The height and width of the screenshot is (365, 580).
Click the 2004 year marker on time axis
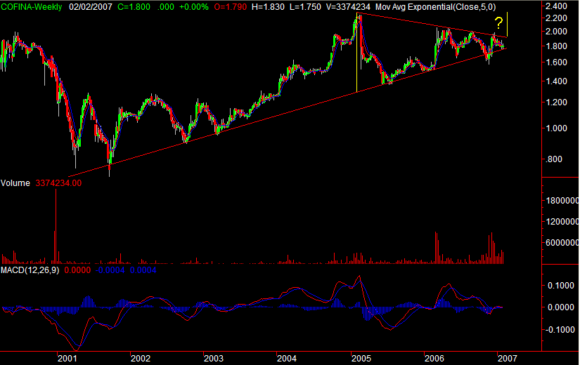(x=287, y=358)
